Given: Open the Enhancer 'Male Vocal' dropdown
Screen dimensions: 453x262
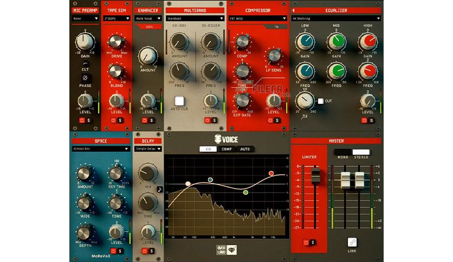Looking at the screenshot, I should point(148,18).
